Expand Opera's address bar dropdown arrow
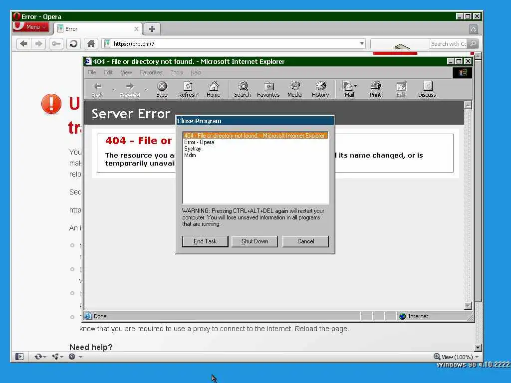The width and height of the screenshot is (511, 383). [x=362, y=44]
